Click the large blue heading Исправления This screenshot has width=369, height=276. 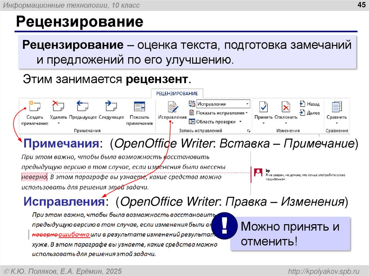[64, 202]
